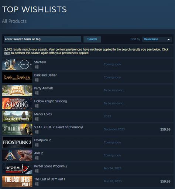The width and height of the screenshot is (175, 189).
Task: Click the dropdown arrow beside Relevance
Action: (x=169, y=40)
